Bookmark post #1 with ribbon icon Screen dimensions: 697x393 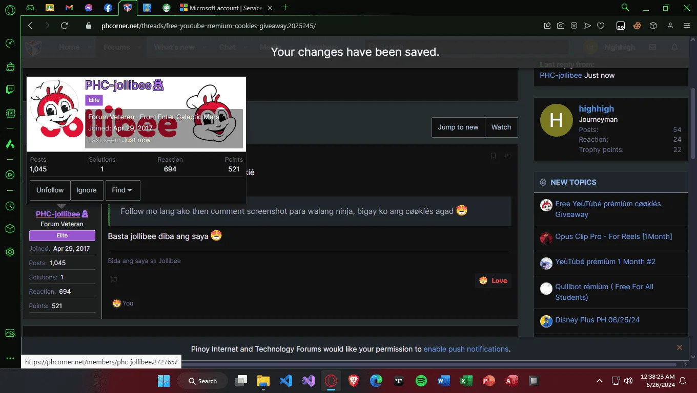[x=494, y=156]
